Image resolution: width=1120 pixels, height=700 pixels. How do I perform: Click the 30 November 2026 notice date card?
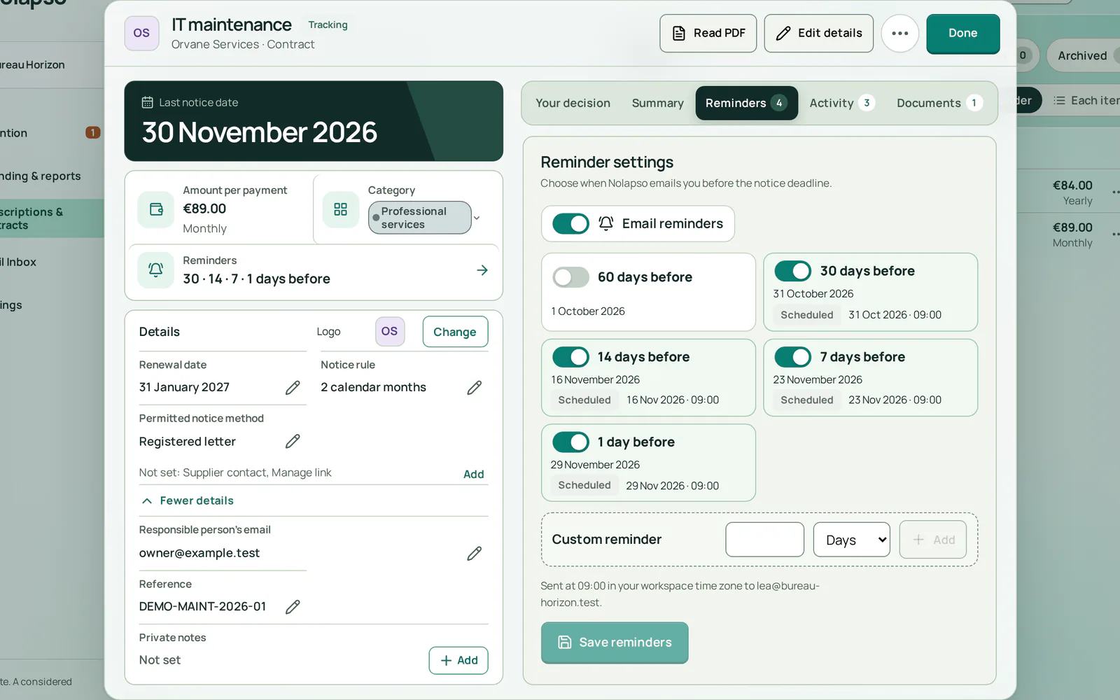(314, 121)
